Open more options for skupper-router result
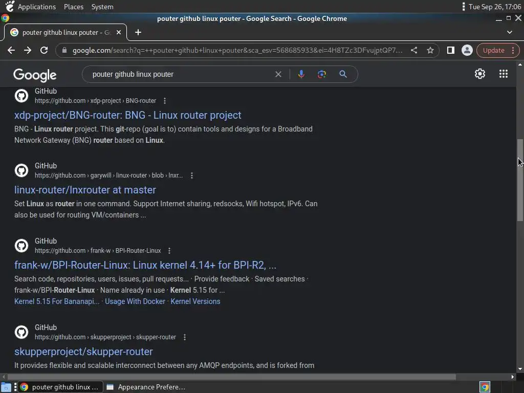Screen dimensions: 524x393 pyautogui.click(x=185, y=337)
